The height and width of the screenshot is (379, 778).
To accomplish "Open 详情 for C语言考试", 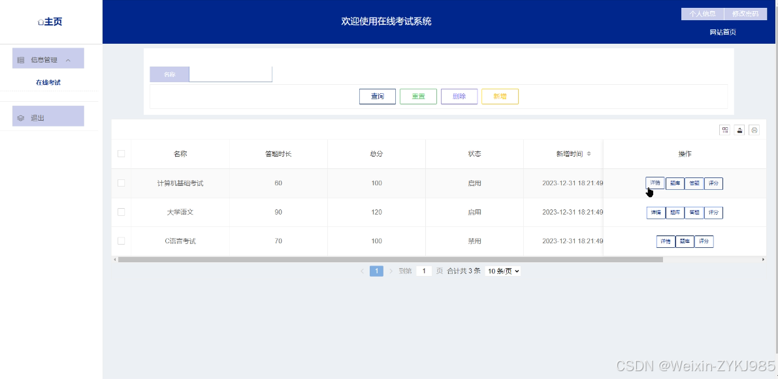I will coord(666,242).
